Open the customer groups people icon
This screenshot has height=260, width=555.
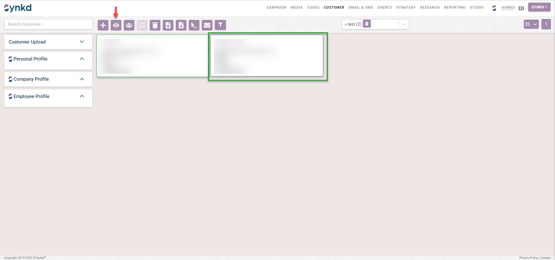(x=129, y=25)
